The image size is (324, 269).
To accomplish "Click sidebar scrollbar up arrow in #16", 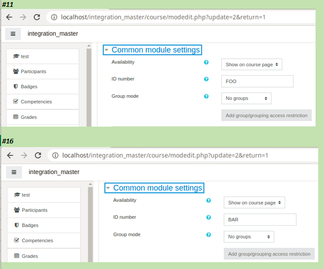I will click(x=90, y=184).
